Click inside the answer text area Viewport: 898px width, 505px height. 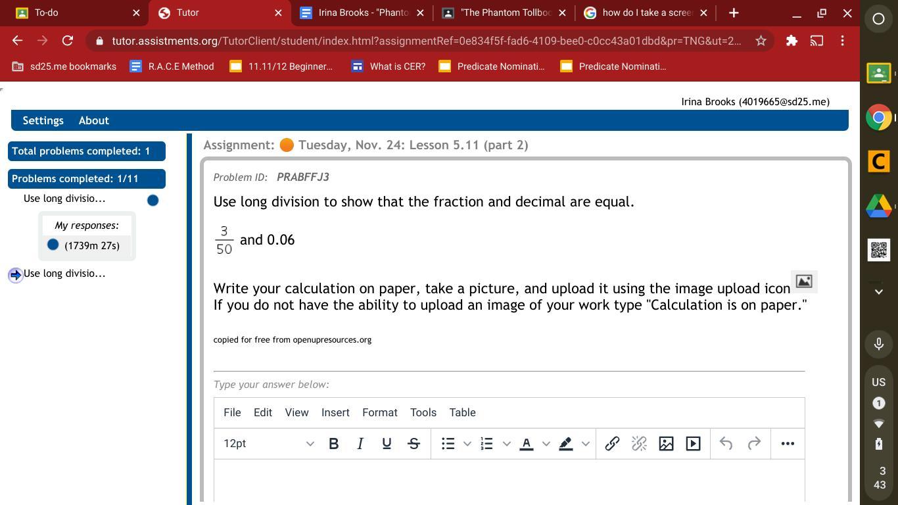click(509, 481)
